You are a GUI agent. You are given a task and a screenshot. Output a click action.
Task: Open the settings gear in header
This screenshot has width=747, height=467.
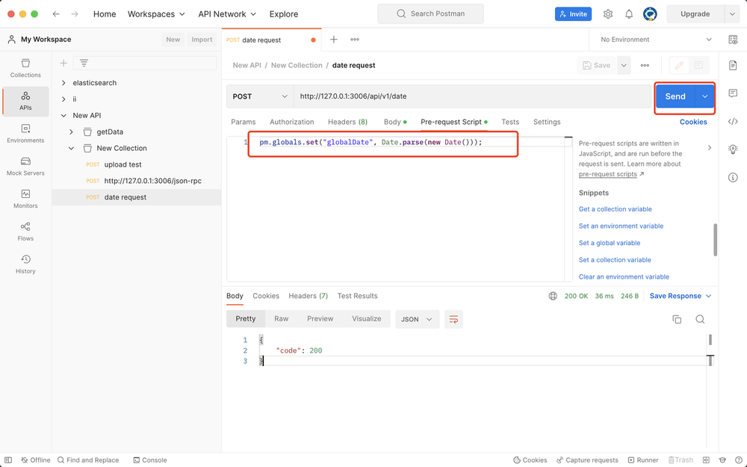tap(608, 14)
